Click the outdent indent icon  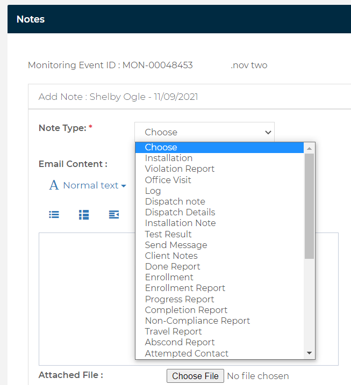pos(114,215)
